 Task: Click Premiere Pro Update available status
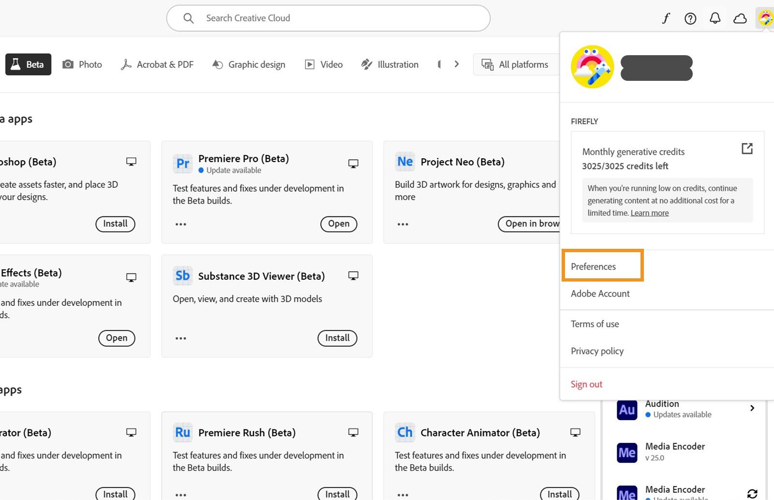(230, 170)
